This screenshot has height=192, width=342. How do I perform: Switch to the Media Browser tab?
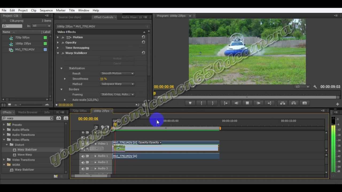[x=28, y=112]
